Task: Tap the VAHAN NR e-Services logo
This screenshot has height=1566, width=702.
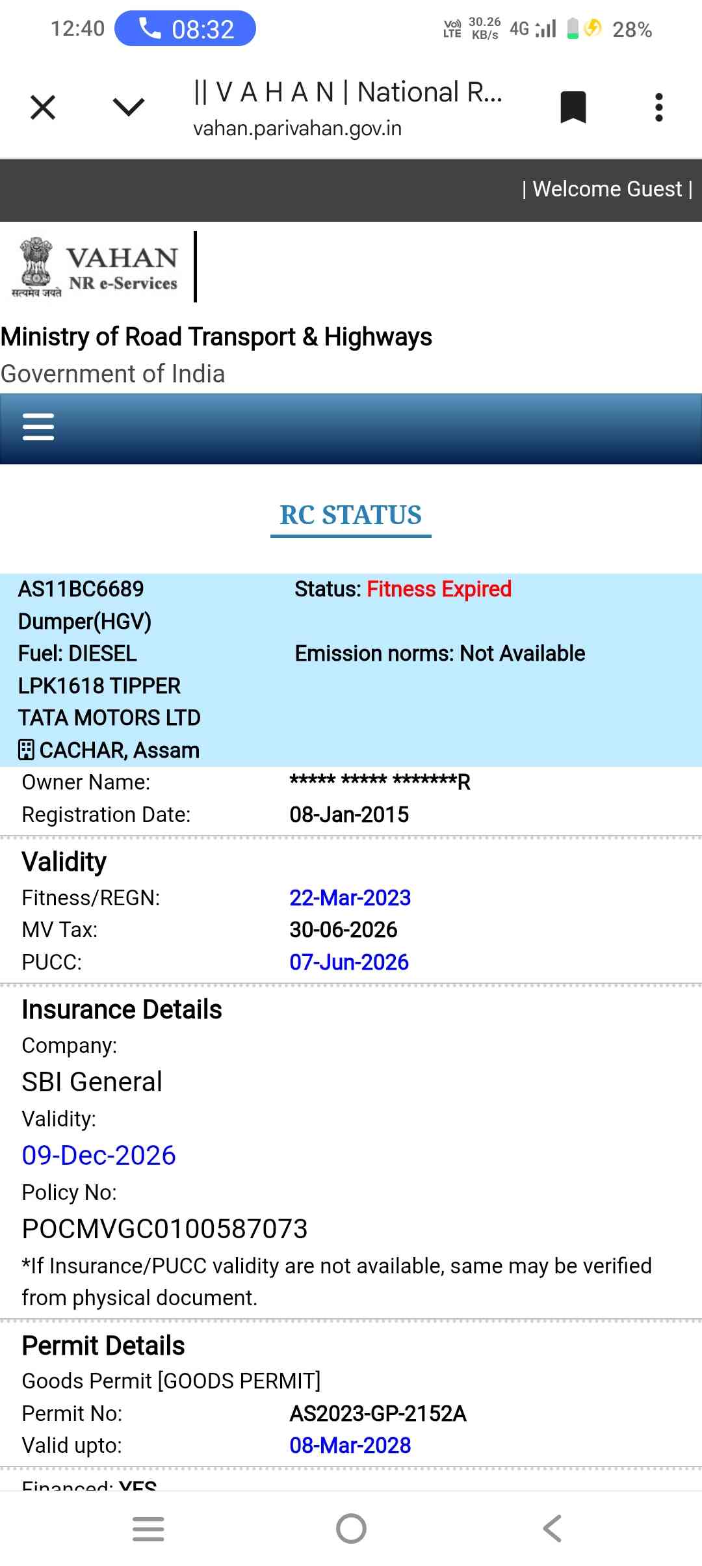Action: pyautogui.click(x=95, y=268)
